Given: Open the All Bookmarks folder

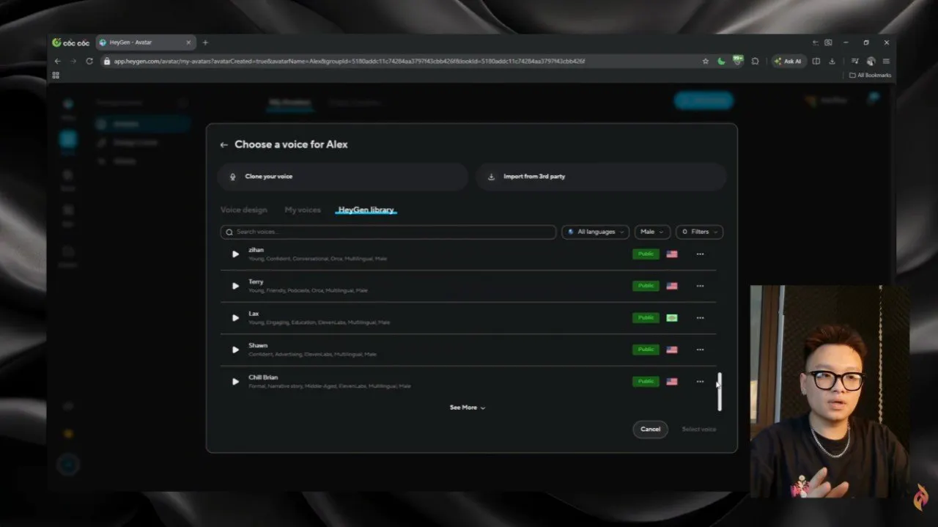Looking at the screenshot, I should [x=871, y=75].
